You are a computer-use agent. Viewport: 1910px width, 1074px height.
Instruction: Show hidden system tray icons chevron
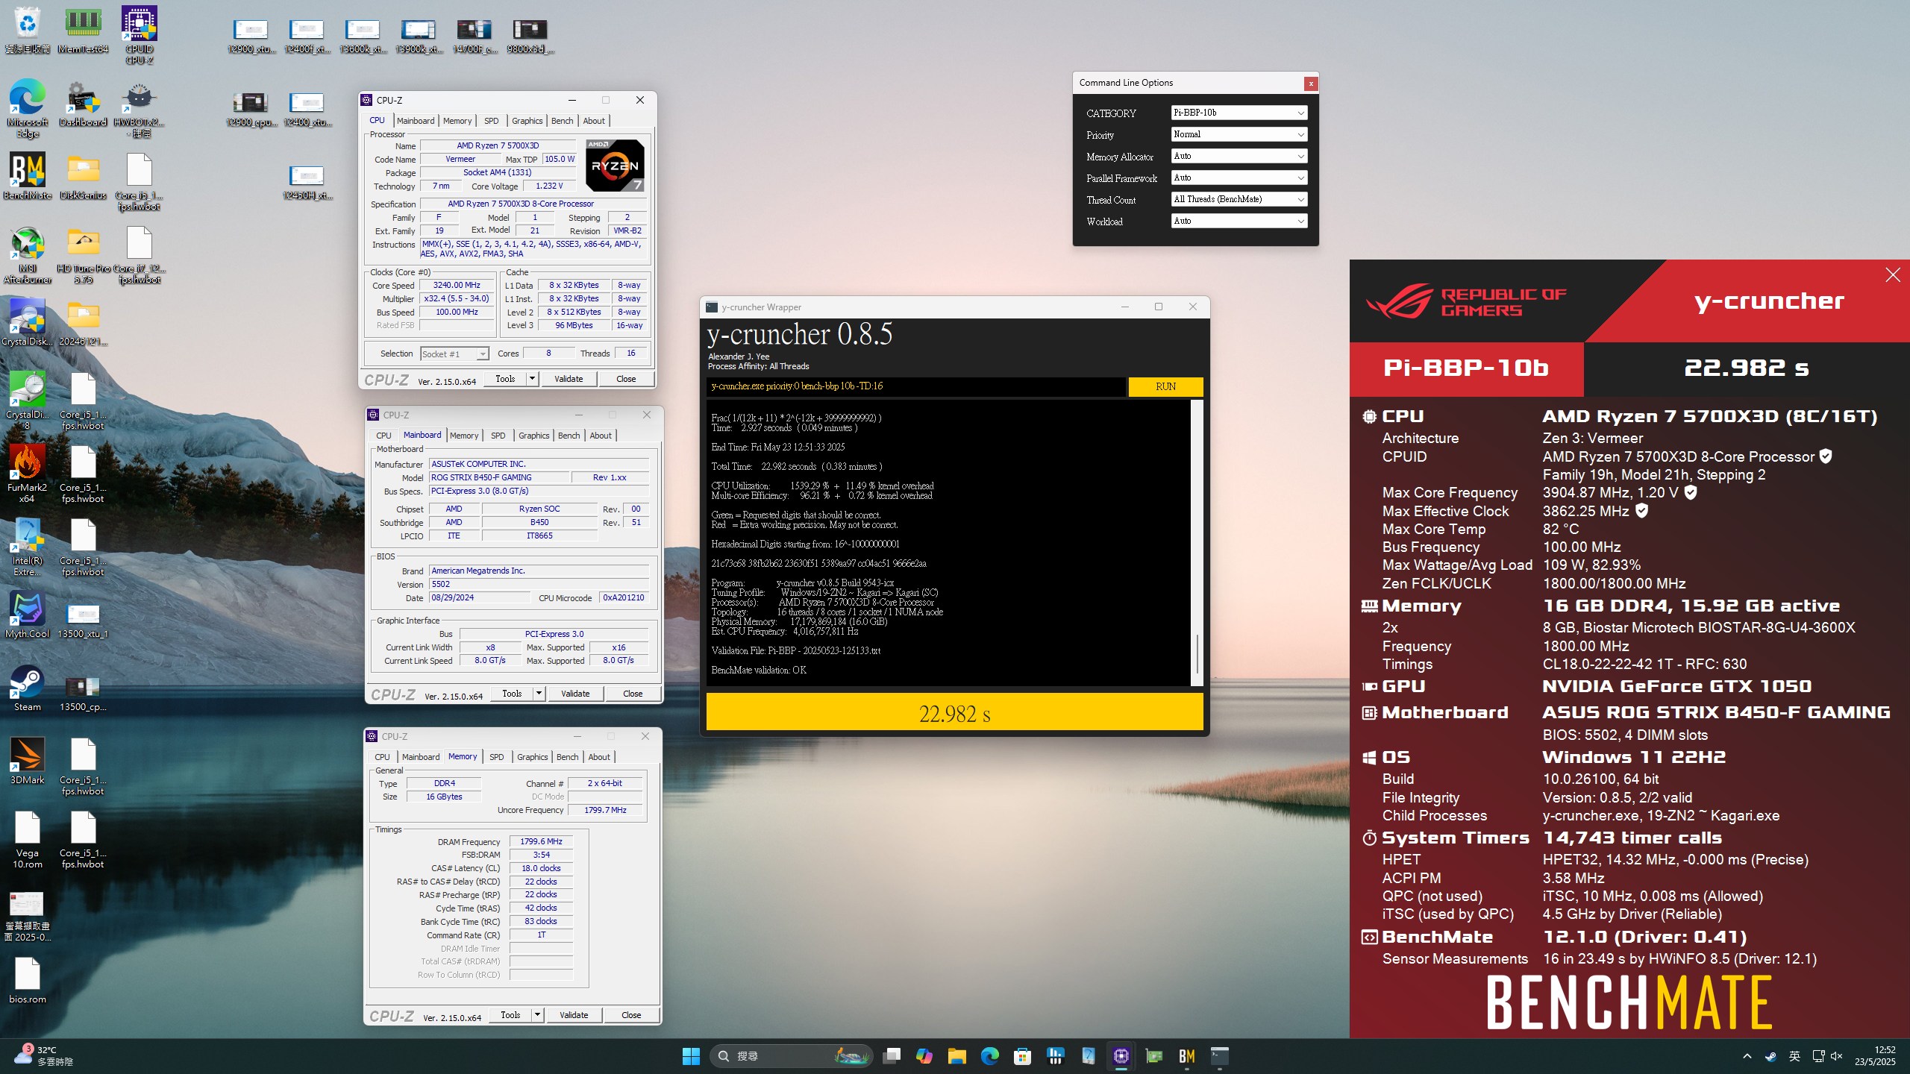coord(1747,1056)
